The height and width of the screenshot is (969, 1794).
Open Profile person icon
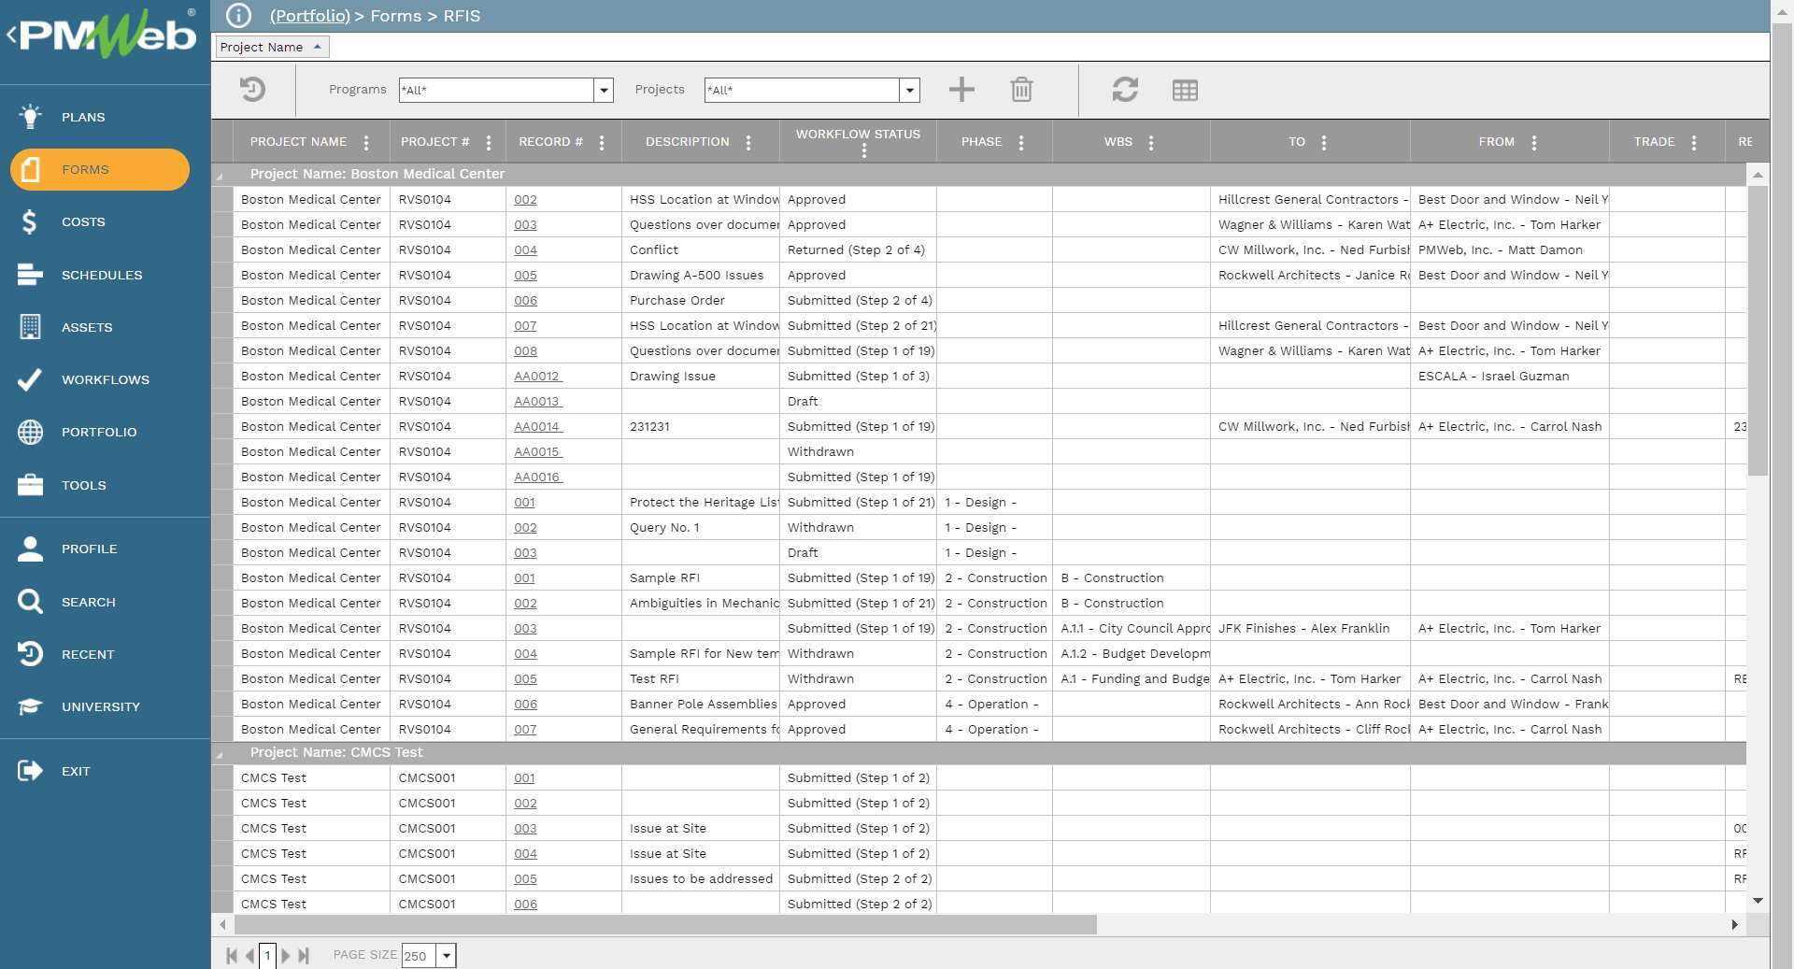tap(30, 549)
